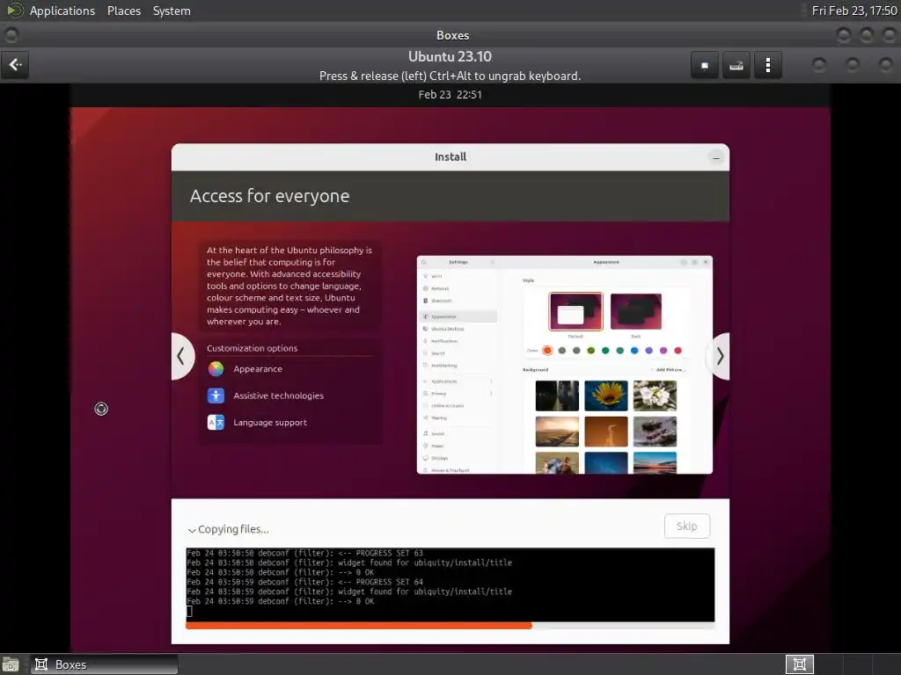The image size is (901, 675).
Task: Open the System menu
Action: coord(172,11)
